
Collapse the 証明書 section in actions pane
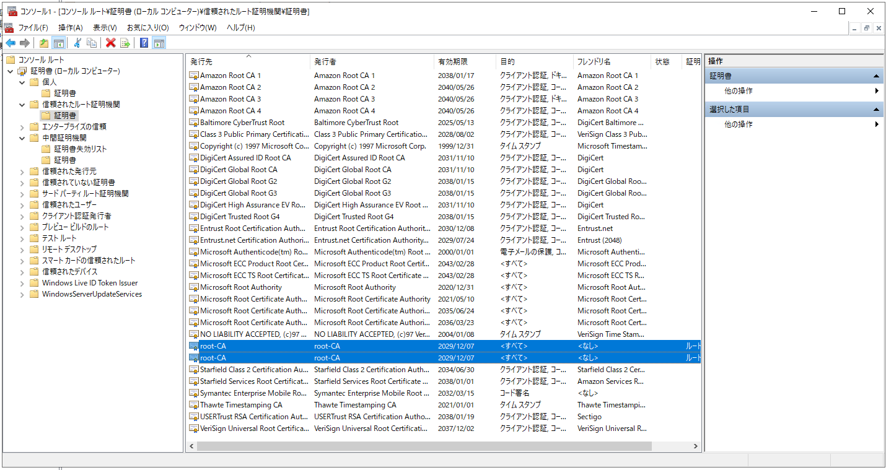pyautogui.click(x=876, y=76)
